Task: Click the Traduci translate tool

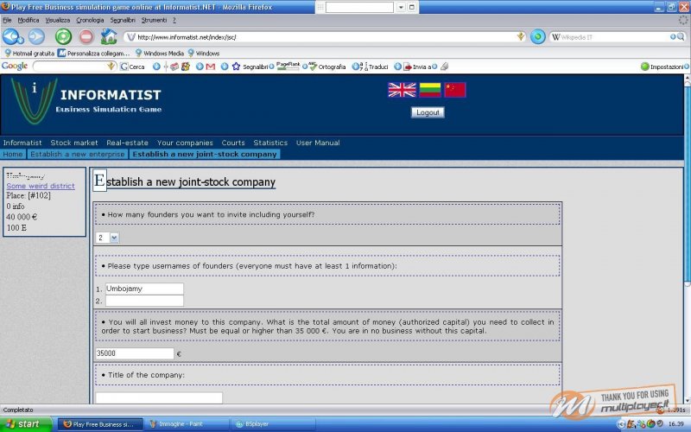Action: [x=374, y=67]
